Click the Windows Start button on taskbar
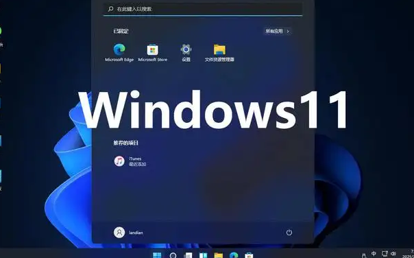Image resolution: width=414 pixels, height=258 pixels. 157,255
